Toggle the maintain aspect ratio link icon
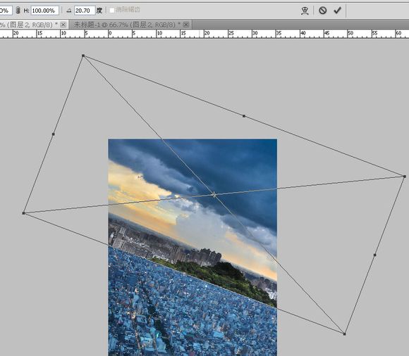 pyautogui.click(x=18, y=11)
